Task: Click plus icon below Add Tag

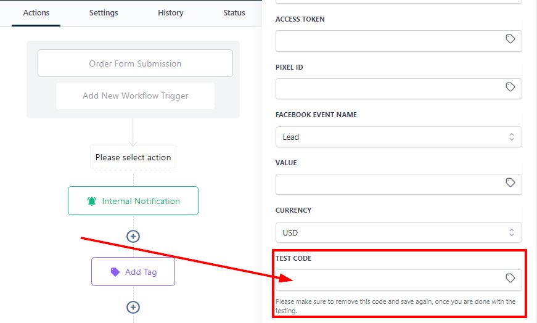Action: [x=133, y=307]
